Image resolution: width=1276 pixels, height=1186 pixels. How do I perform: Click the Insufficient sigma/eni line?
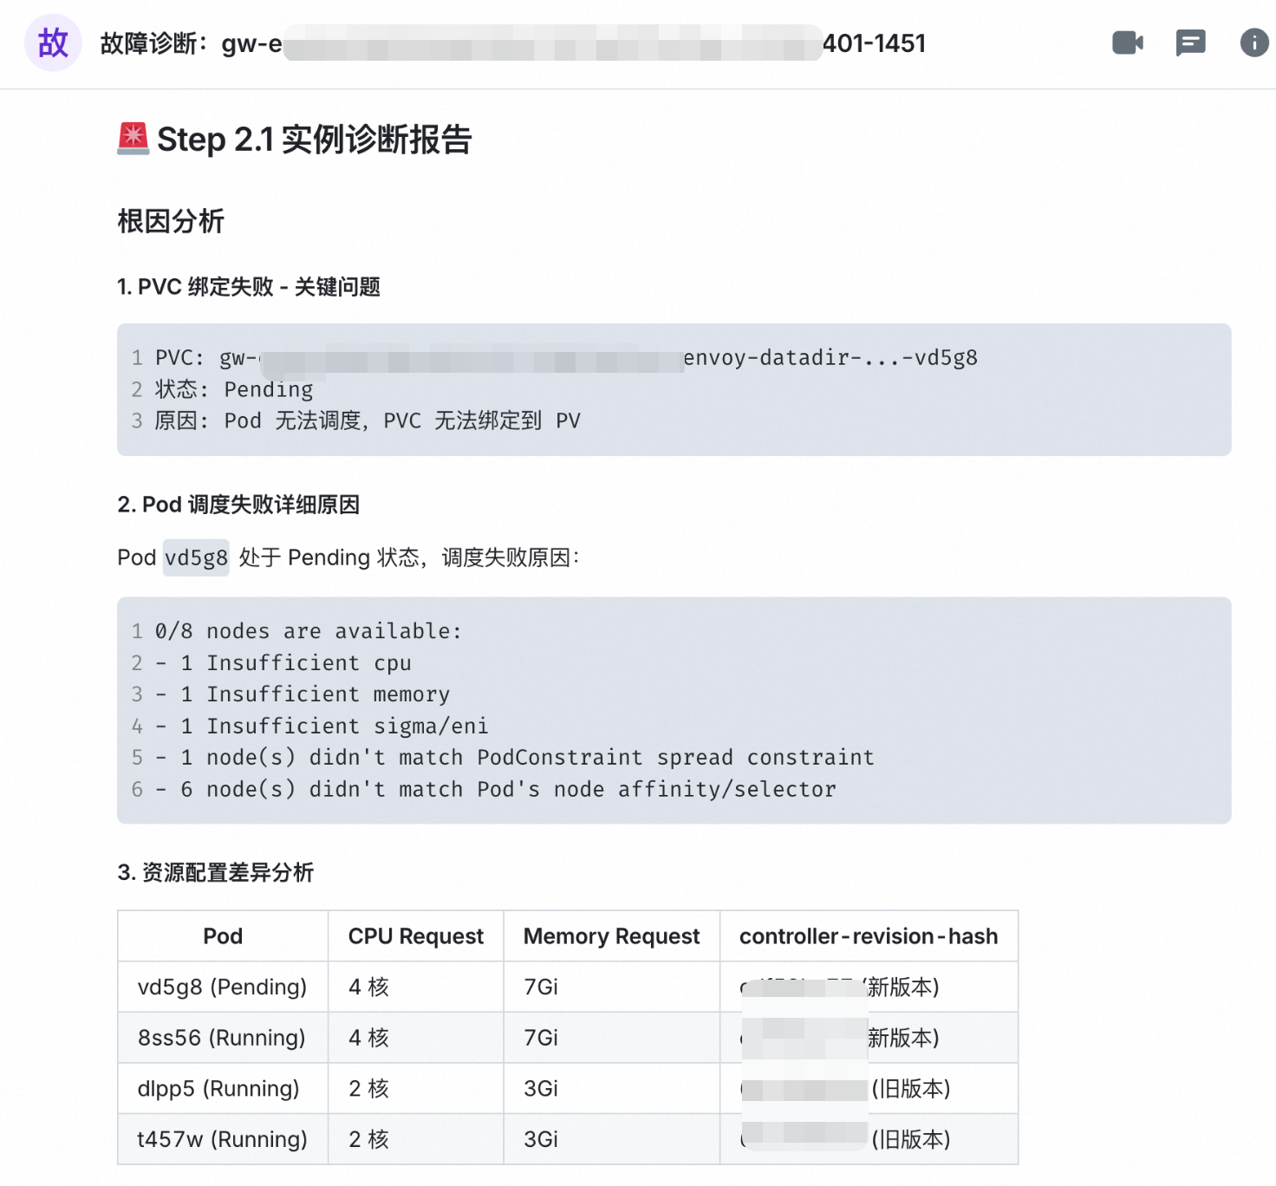pos(322,727)
